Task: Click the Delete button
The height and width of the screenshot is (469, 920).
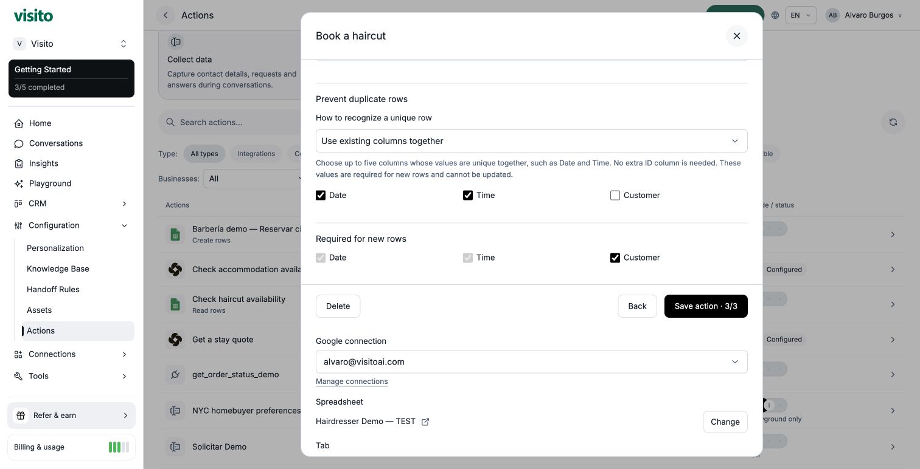Action: (338, 306)
